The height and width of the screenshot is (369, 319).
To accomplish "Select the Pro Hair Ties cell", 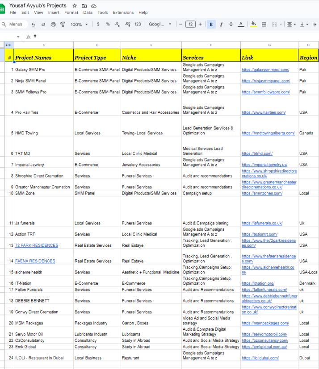I will tap(44, 105).
